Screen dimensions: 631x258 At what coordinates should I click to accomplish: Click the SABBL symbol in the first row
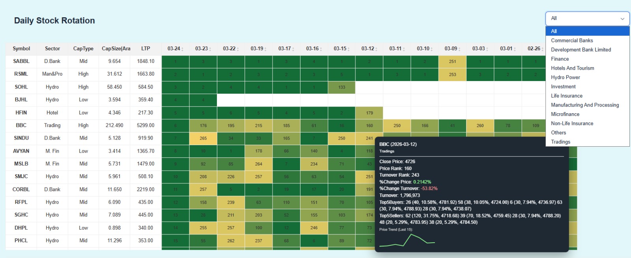(x=21, y=61)
